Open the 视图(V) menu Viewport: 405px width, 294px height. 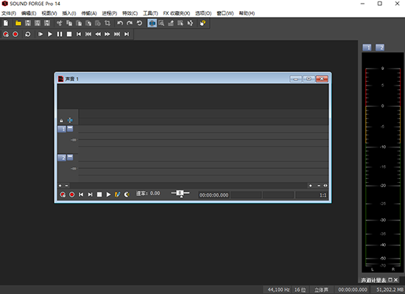[x=49, y=13]
